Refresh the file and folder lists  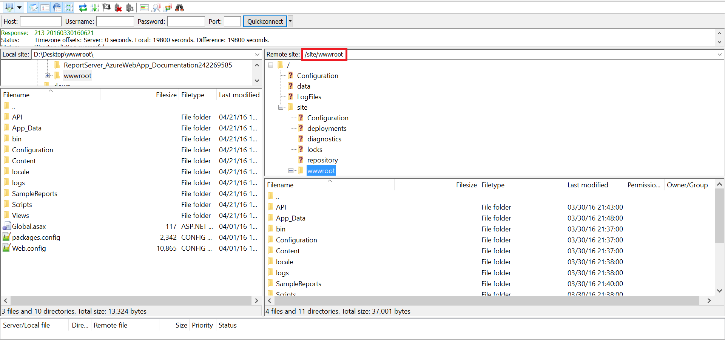click(83, 8)
